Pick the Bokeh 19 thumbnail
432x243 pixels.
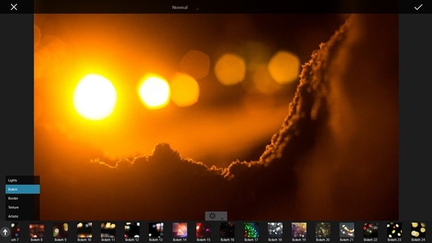pos(299,230)
